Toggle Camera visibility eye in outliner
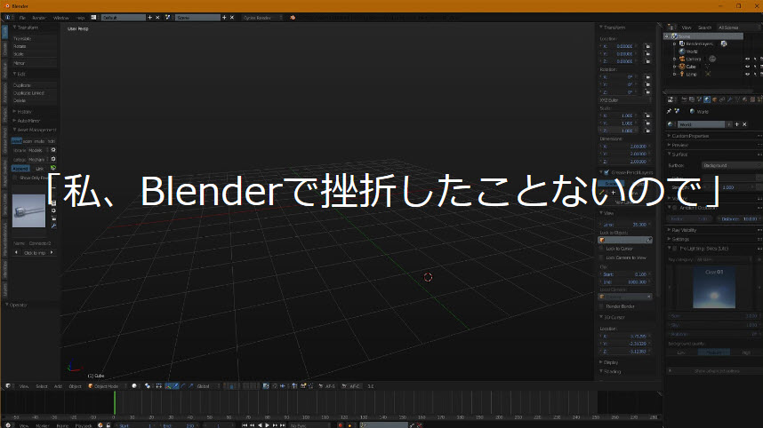Viewport: 763px width, 428px height. point(747,59)
